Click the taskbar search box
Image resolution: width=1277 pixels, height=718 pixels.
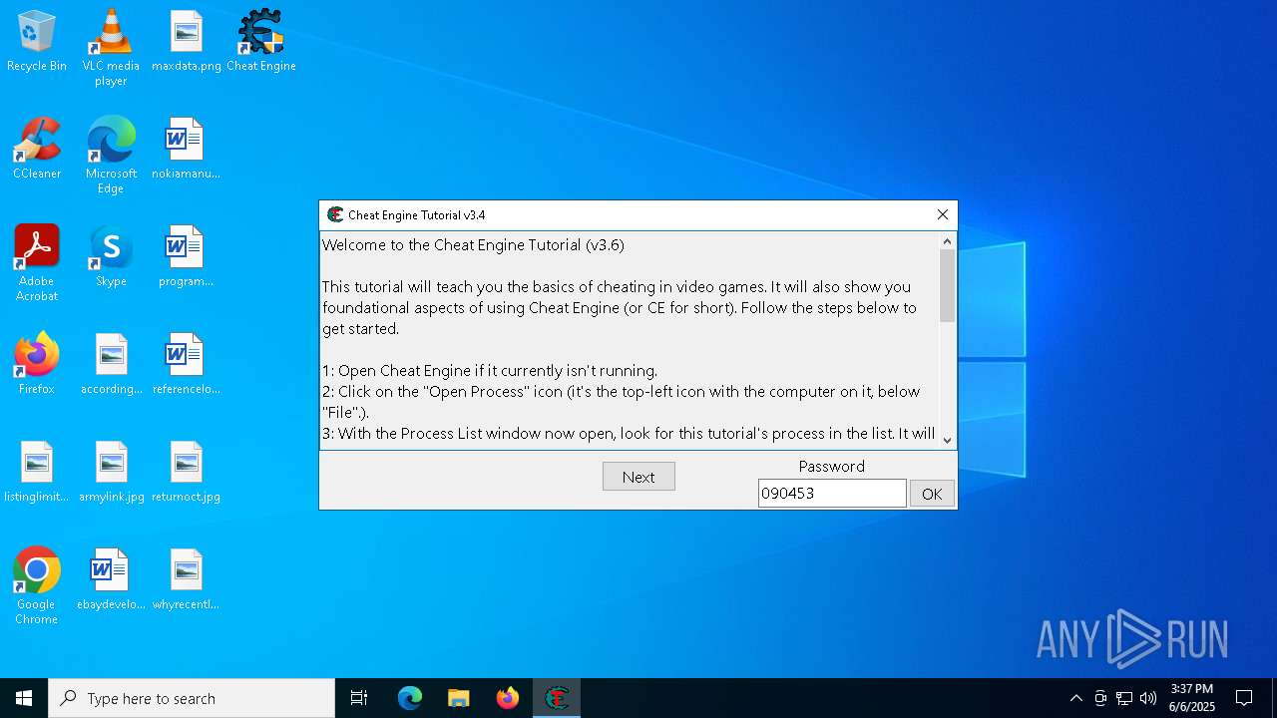click(192, 698)
